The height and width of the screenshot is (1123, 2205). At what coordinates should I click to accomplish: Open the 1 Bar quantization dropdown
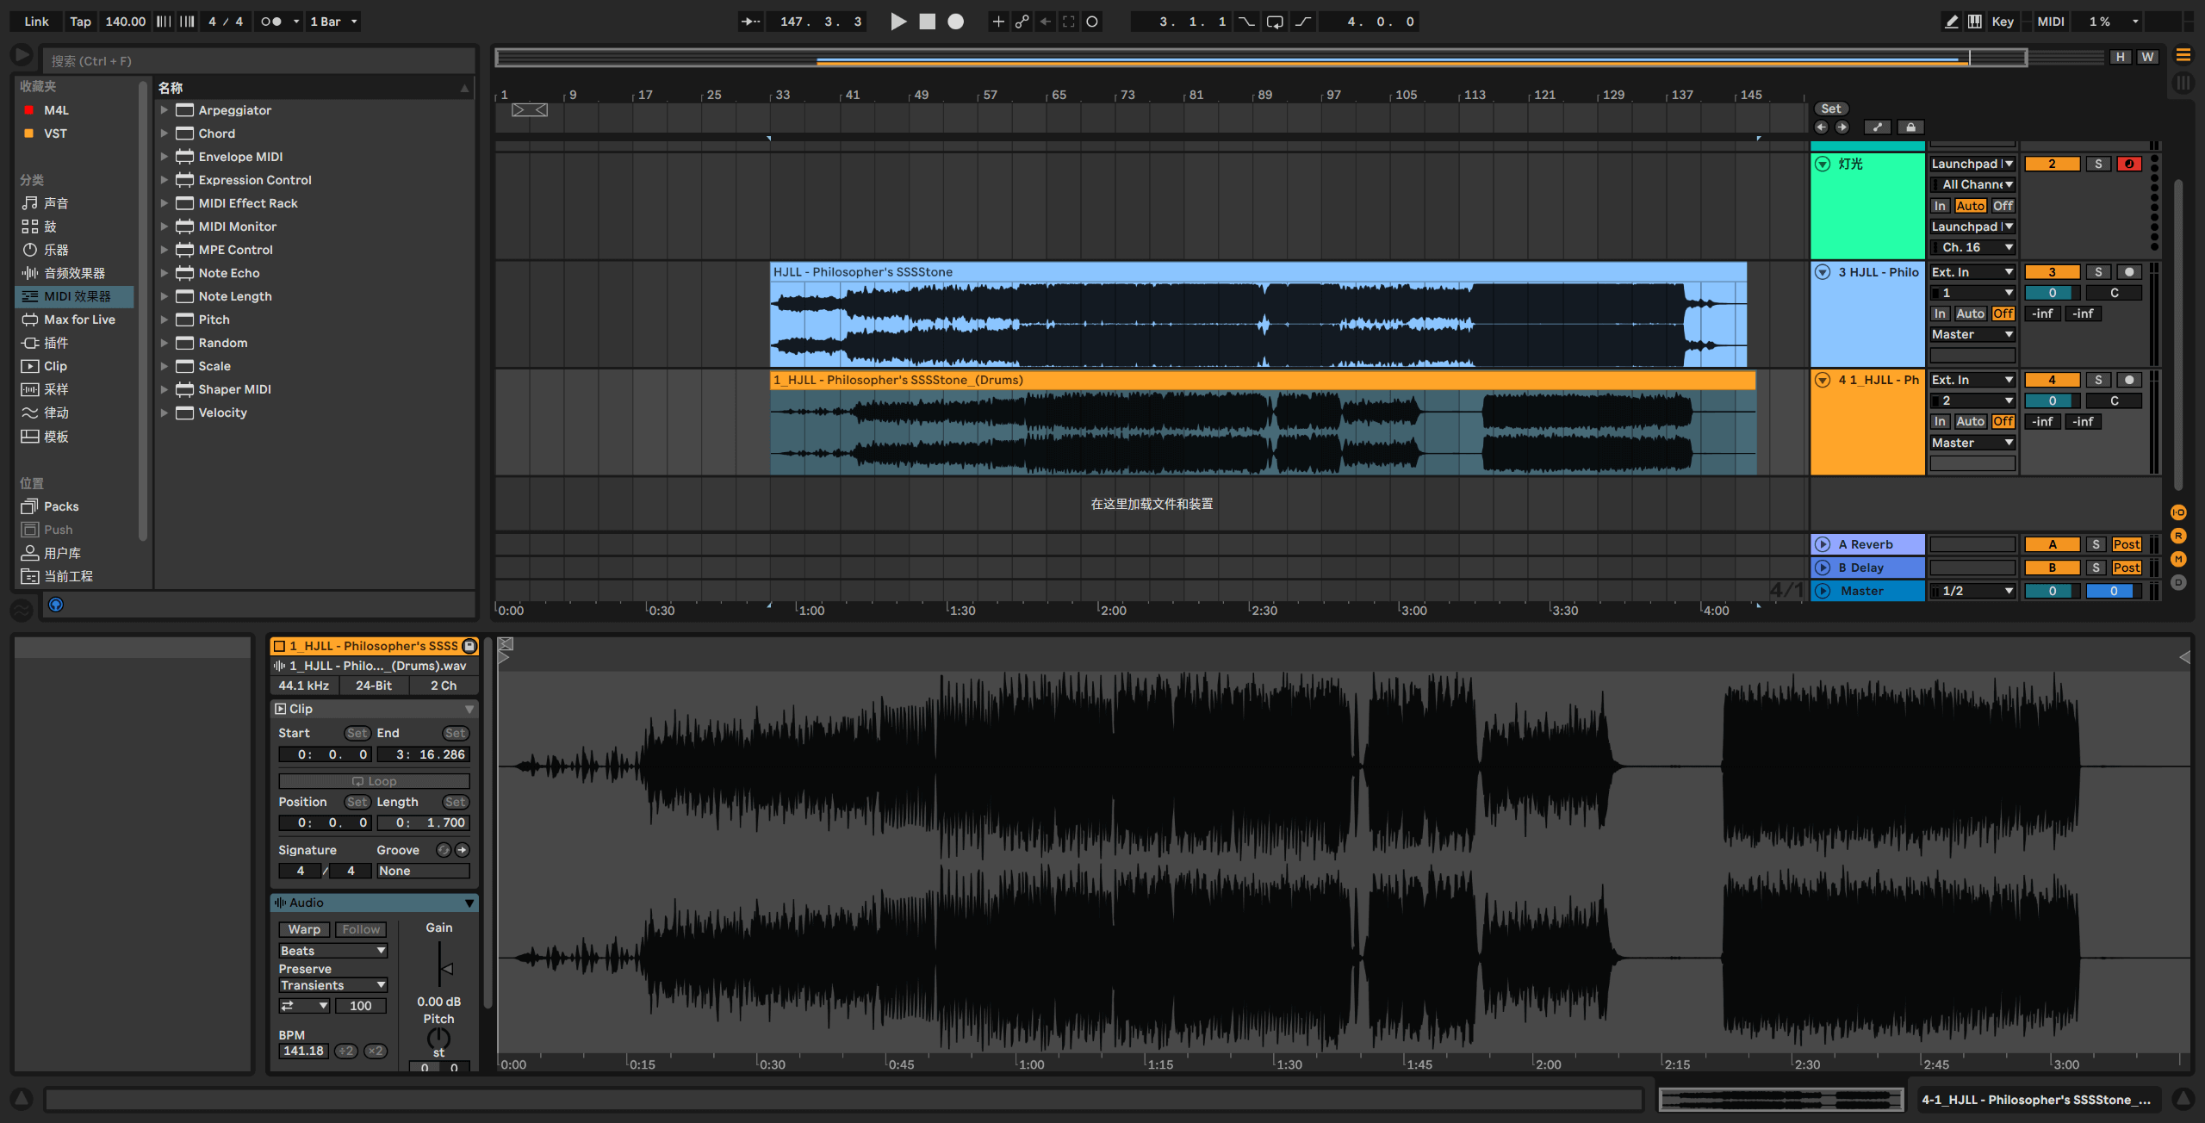coord(333,22)
